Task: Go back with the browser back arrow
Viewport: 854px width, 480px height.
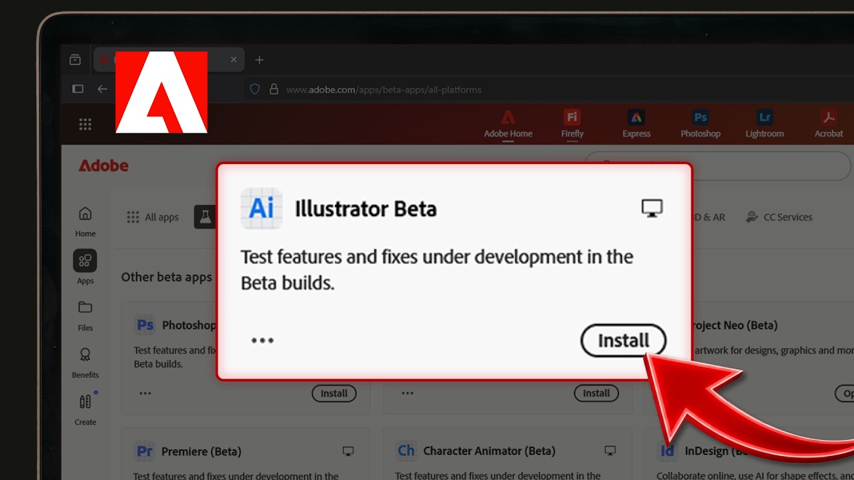Action: (102, 89)
